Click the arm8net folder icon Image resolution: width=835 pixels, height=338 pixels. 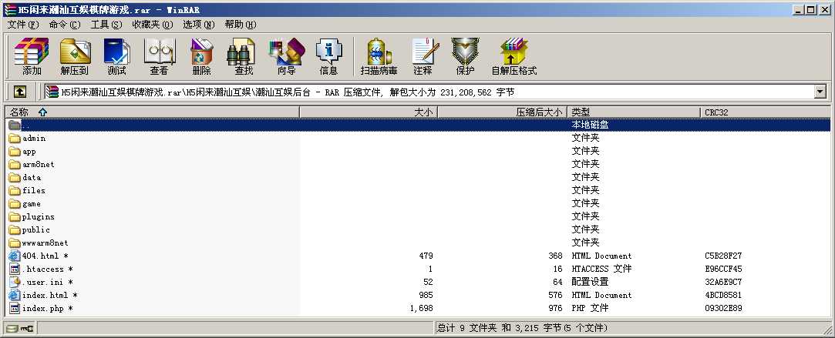(15, 164)
